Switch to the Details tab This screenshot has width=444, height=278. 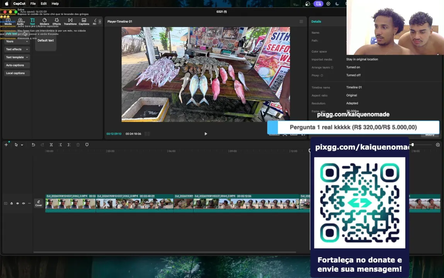[316, 22]
